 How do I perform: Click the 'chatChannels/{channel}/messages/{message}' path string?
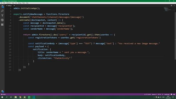point(57,17)
